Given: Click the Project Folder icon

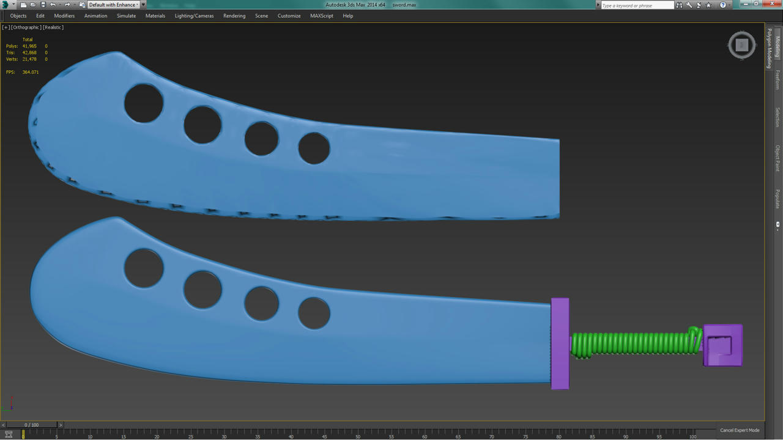Looking at the screenshot, I should coord(83,5).
